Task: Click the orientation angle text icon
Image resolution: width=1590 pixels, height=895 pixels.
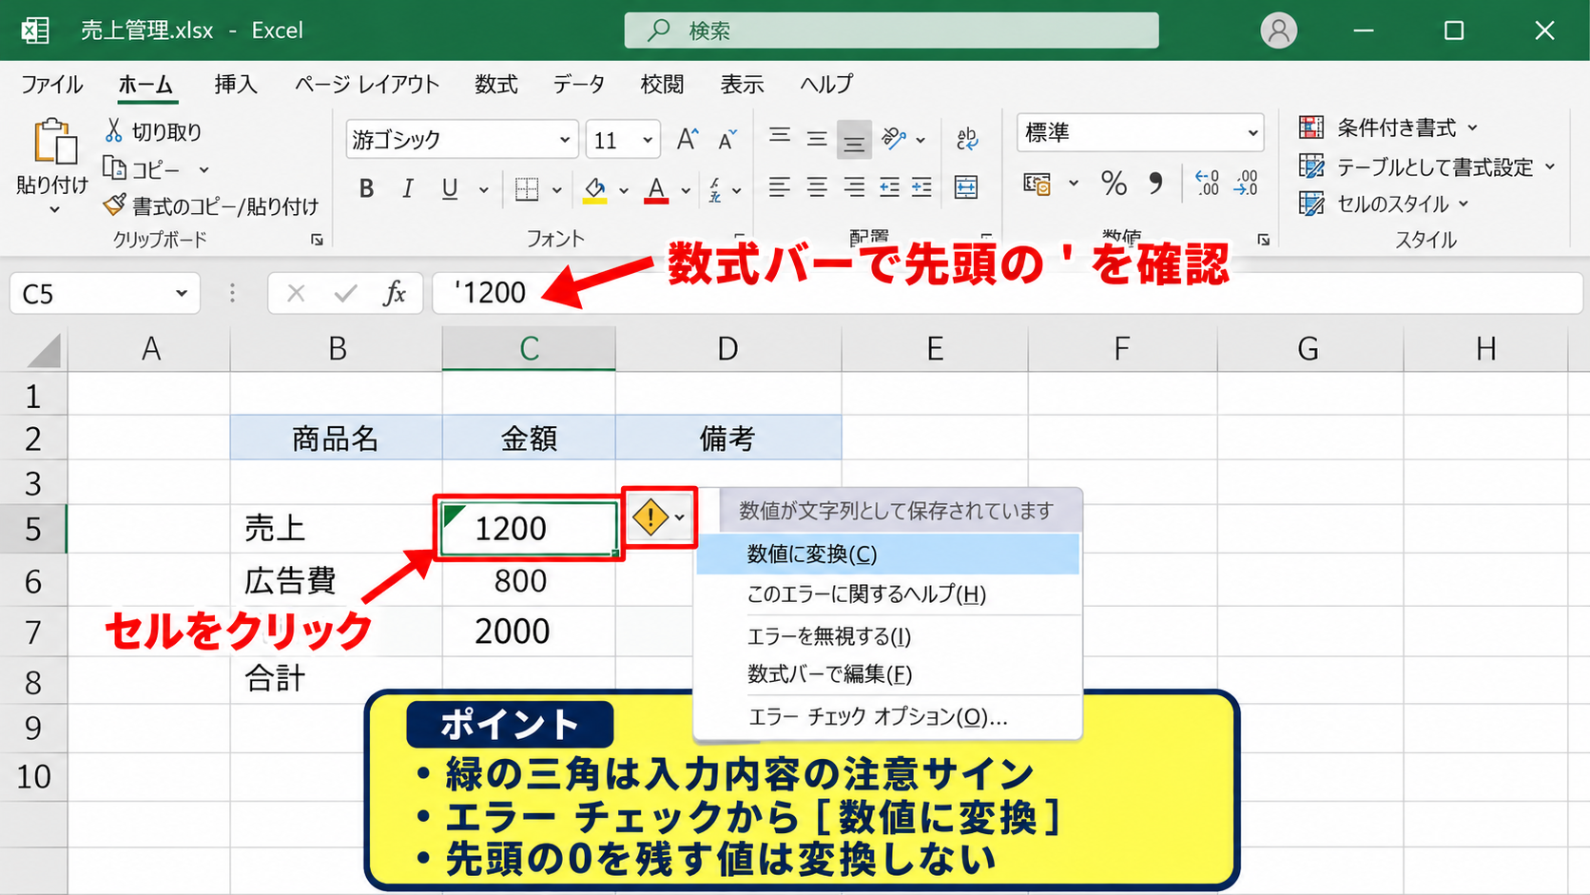Action: (x=893, y=139)
